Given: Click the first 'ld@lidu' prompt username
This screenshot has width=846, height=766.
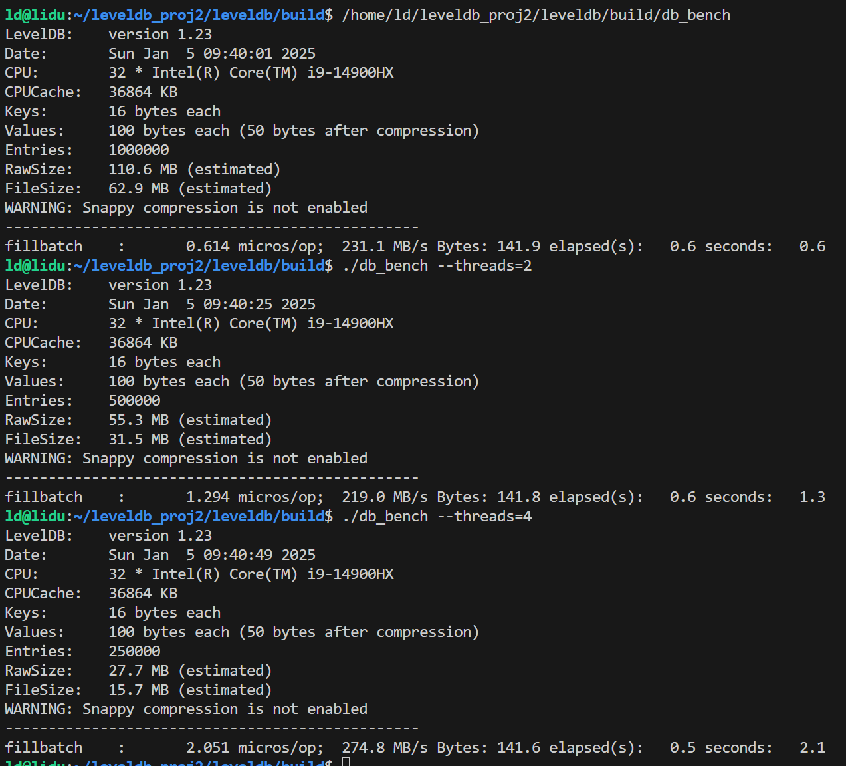Looking at the screenshot, I should coord(35,15).
